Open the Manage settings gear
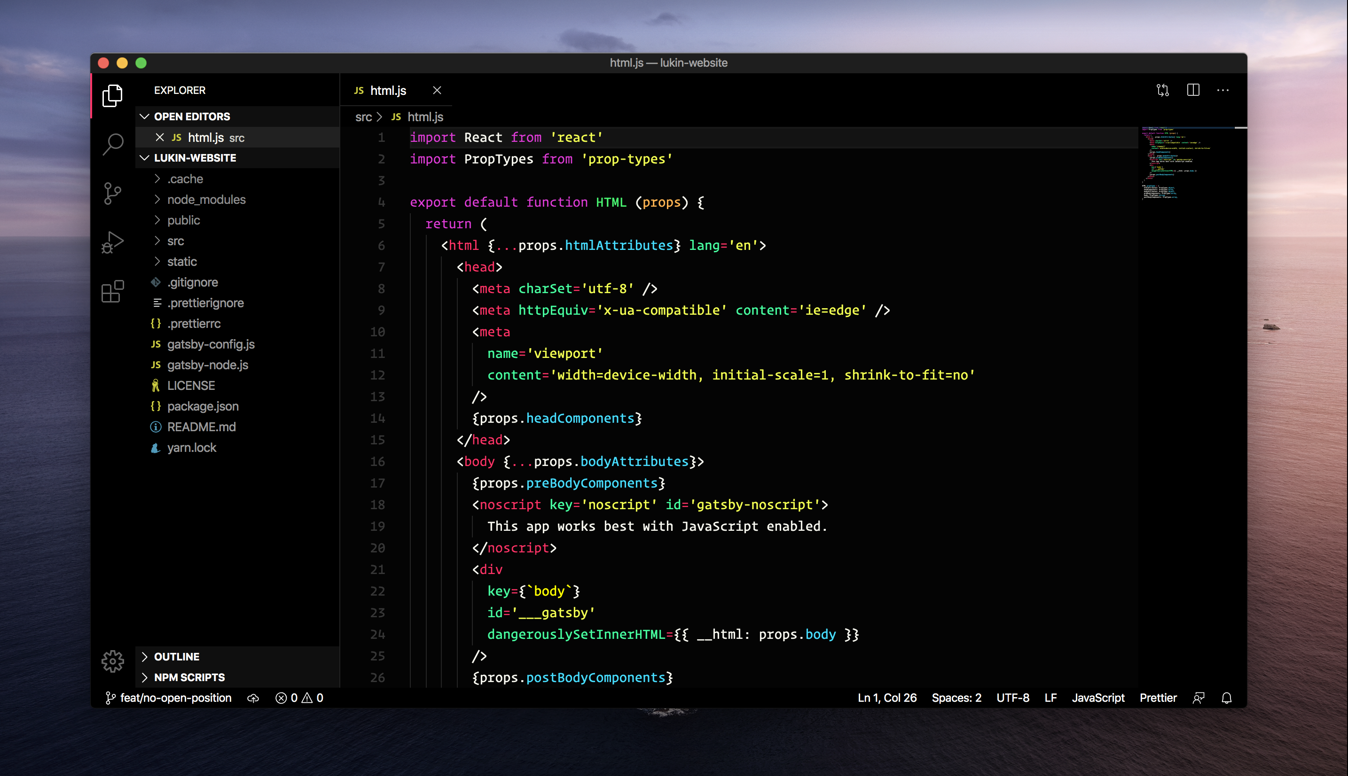Viewport: 1348px width, 776px height. [112, 661]
